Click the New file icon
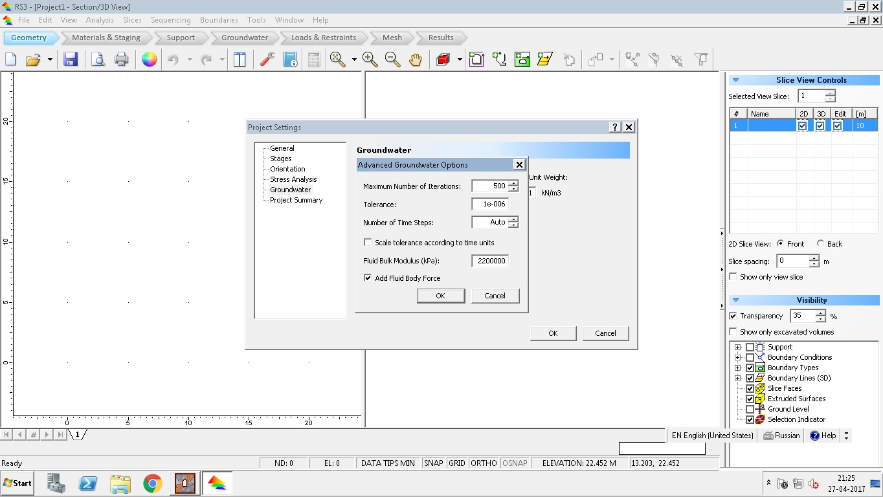Image resolution: width=883 pixels, height=497 pixels. pyautogui.click(x=11, y=60)
